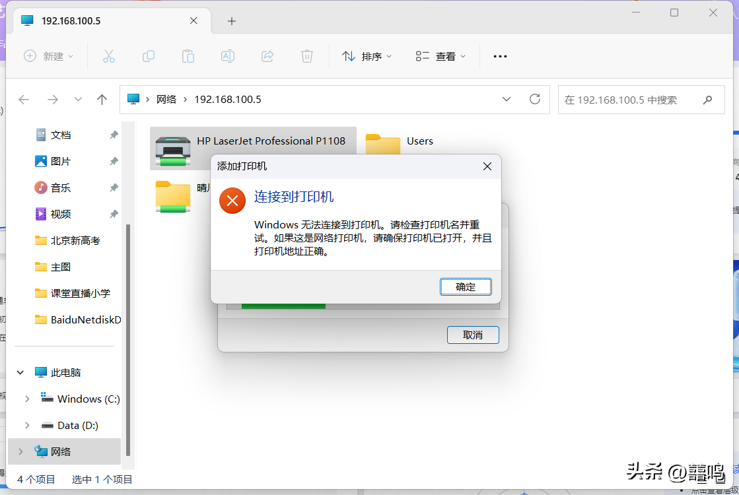Close the 添加打印机 error dialog

[x=487, y=166]
